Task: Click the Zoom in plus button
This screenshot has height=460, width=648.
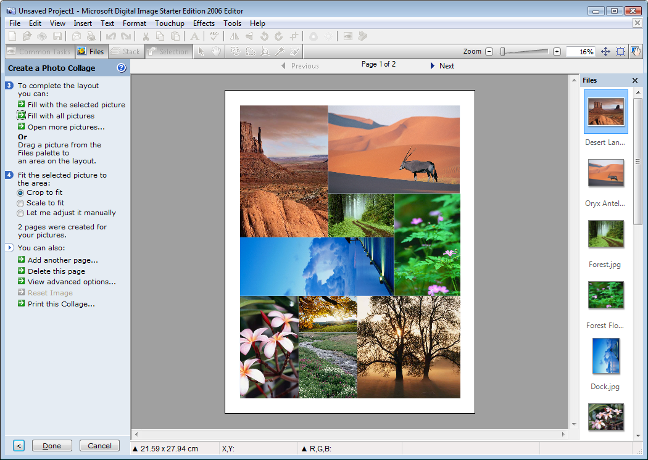Action: point(557,52)
